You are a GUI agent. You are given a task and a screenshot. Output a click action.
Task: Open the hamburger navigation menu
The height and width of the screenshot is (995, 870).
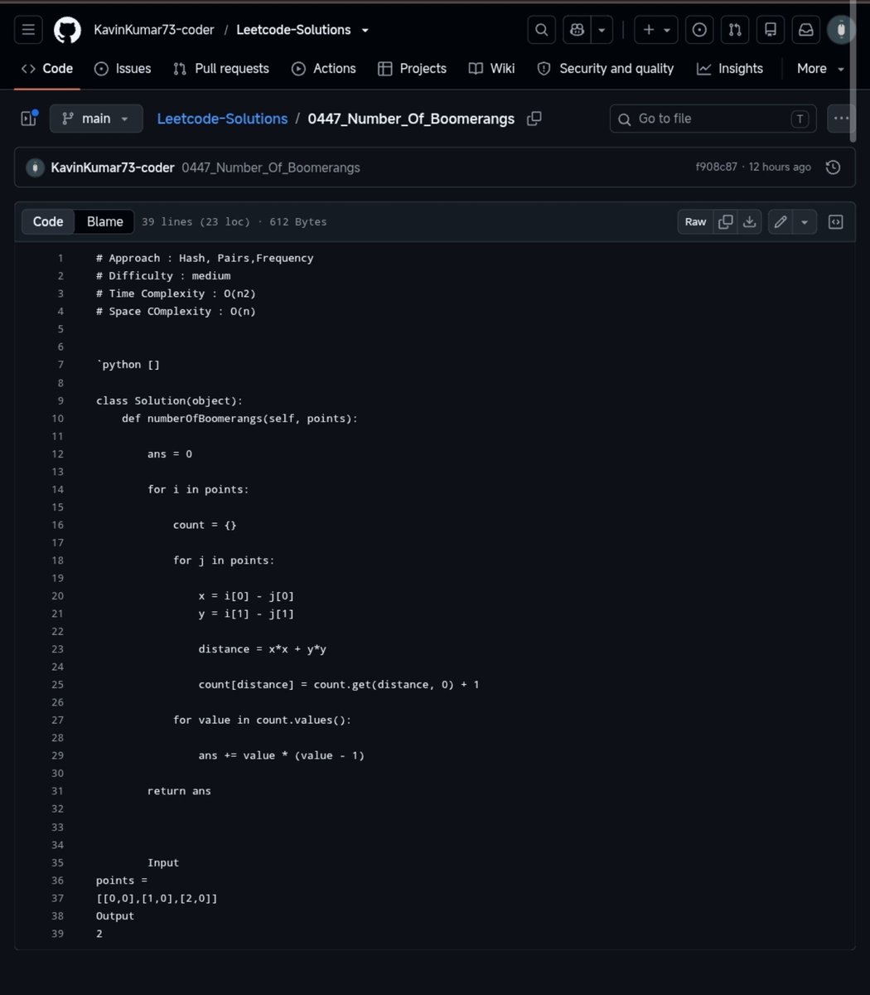pyautogui.click(x=28, y=30)
